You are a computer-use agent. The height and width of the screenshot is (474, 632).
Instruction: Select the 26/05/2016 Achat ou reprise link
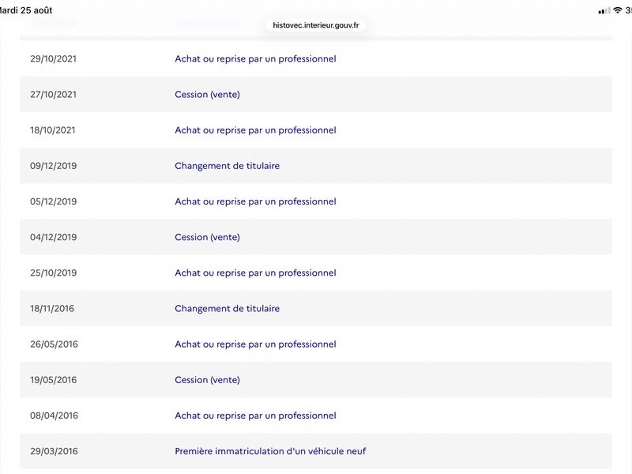[x=255, y=344]
